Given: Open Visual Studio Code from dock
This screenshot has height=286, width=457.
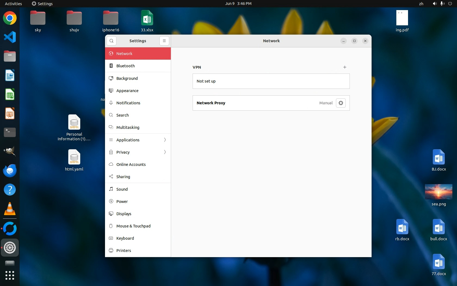Looking at the screenshot, I should (10, 37).
